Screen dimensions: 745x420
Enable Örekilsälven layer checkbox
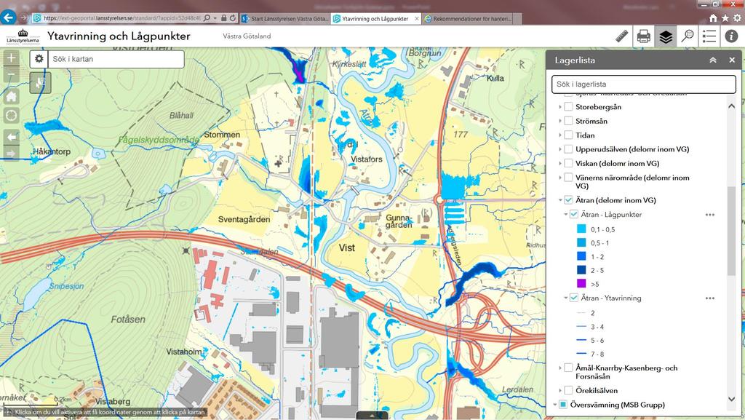[568, 391]
